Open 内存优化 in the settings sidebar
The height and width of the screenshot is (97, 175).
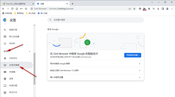17,58
